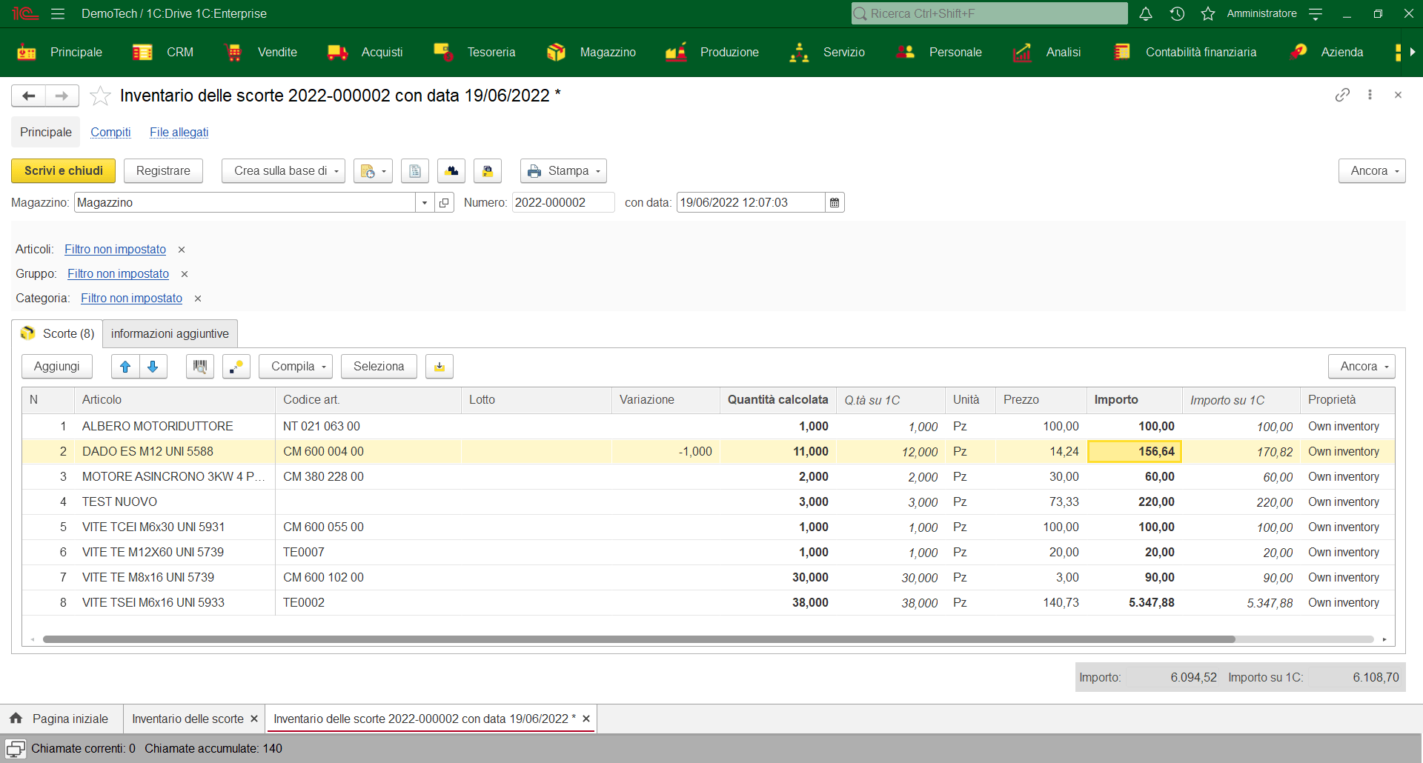The image size is (1423, 763).
Task: Click the yellow lock icon in the toolbar
Action: (x=488, y=171)
